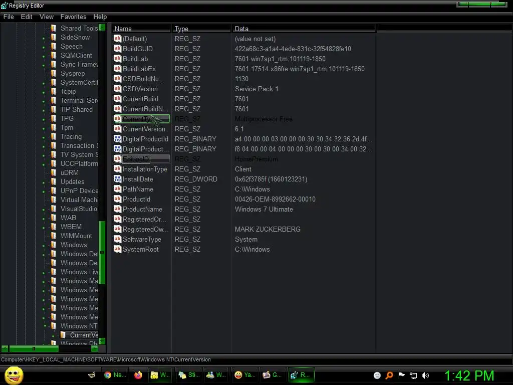Open the Sticky Notes taskbar button

click(189, 375)
